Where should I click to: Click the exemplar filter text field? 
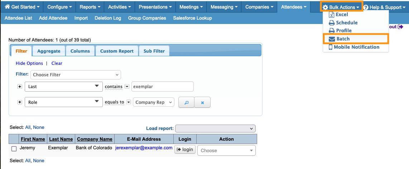point(162,87)
